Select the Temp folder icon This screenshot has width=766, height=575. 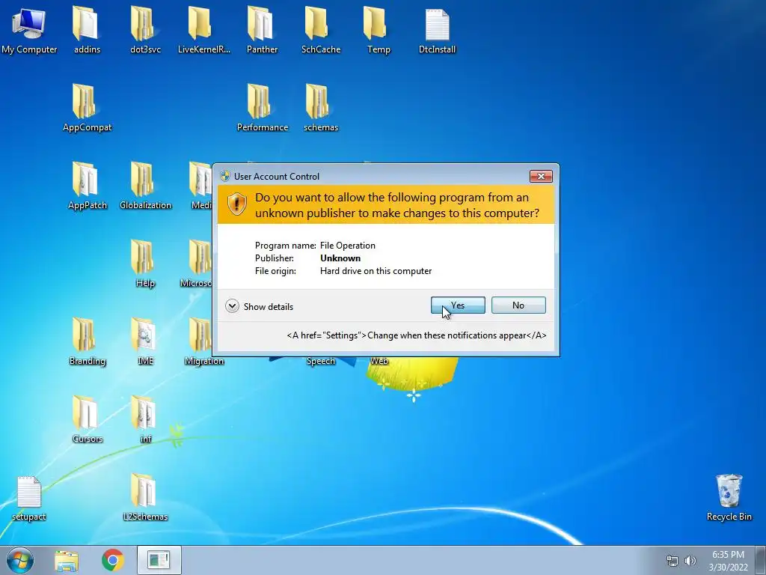tap(379, 30)
